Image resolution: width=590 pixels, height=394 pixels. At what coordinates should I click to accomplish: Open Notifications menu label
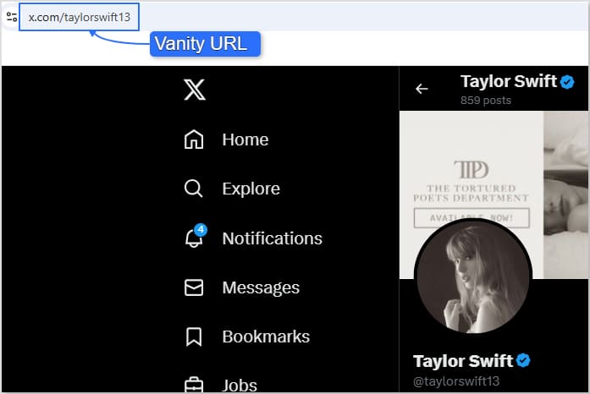point(272,238)
